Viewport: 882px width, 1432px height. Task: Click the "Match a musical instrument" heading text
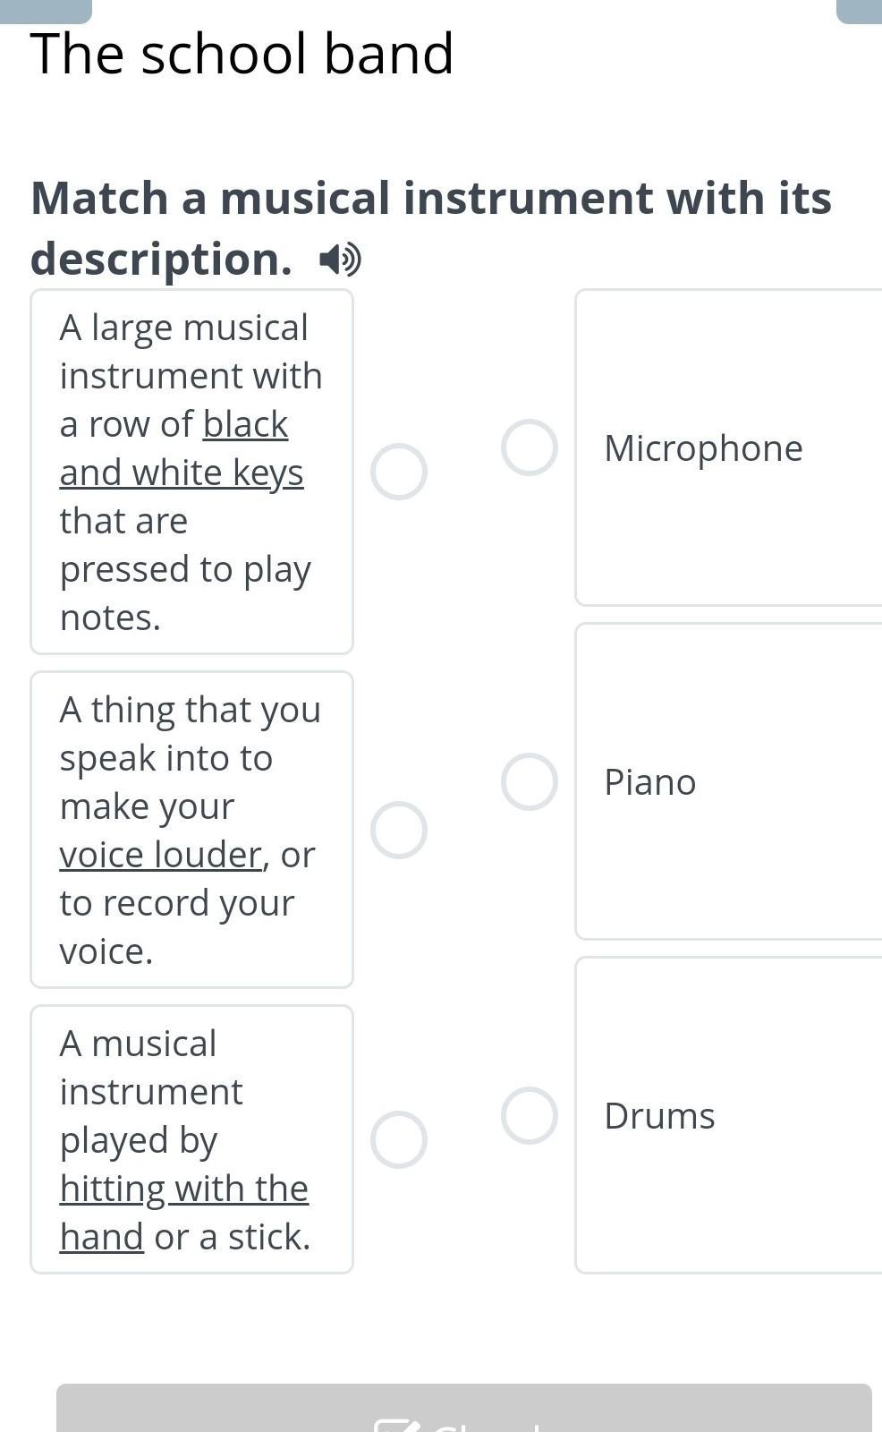(430, 199)
